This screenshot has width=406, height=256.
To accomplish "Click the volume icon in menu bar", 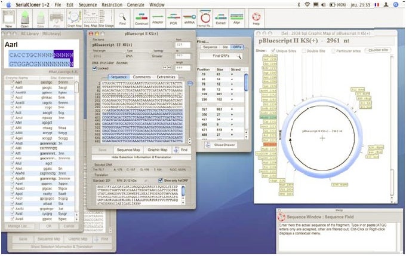I will (x=324, y=4).
